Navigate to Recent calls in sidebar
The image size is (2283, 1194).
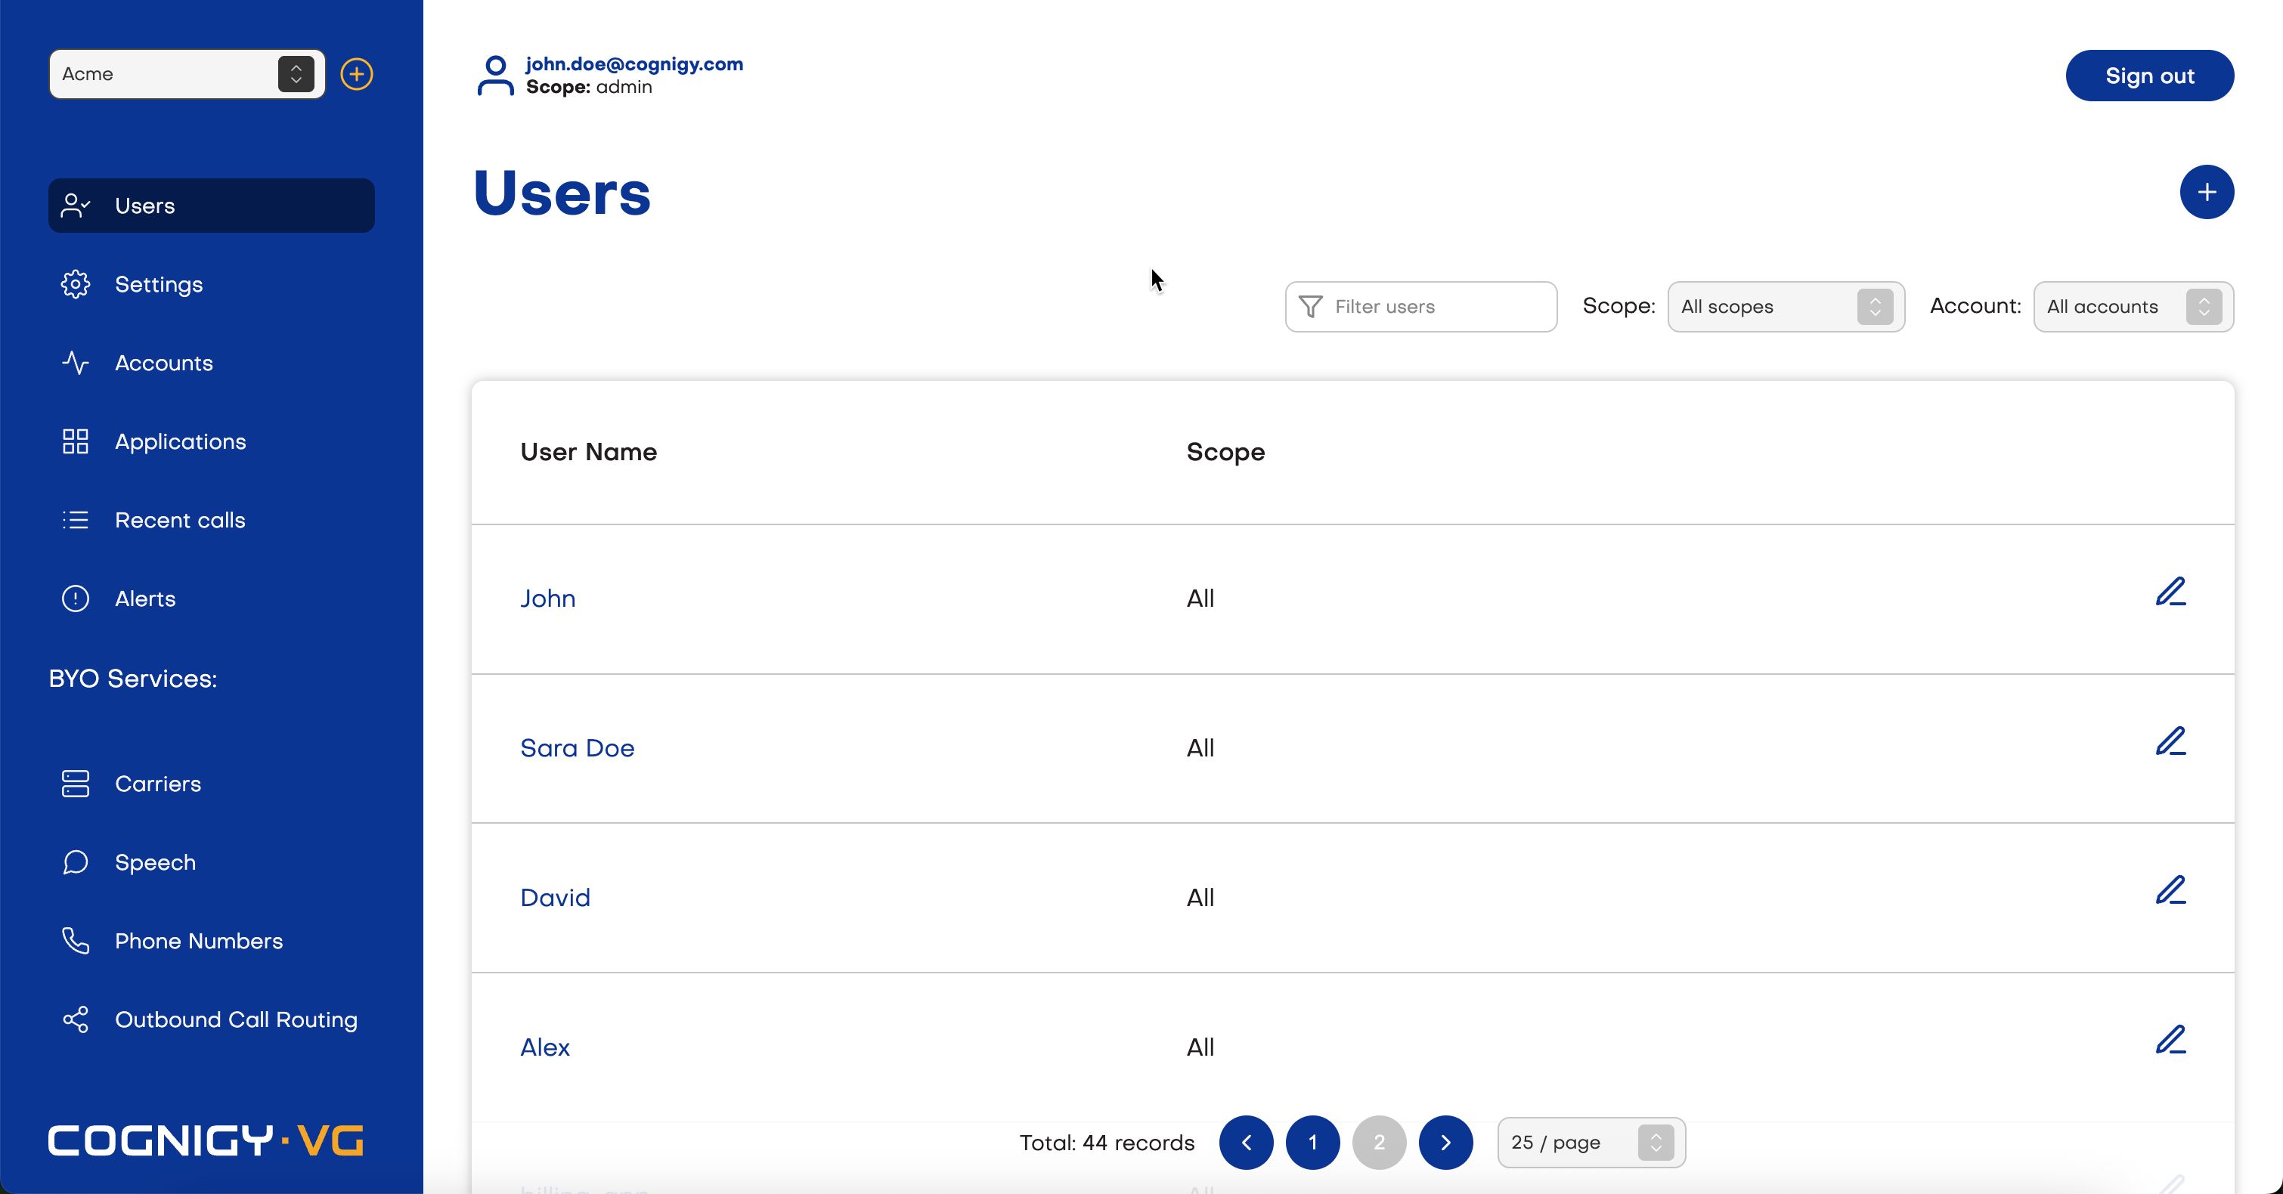click(x=180, y=520)
